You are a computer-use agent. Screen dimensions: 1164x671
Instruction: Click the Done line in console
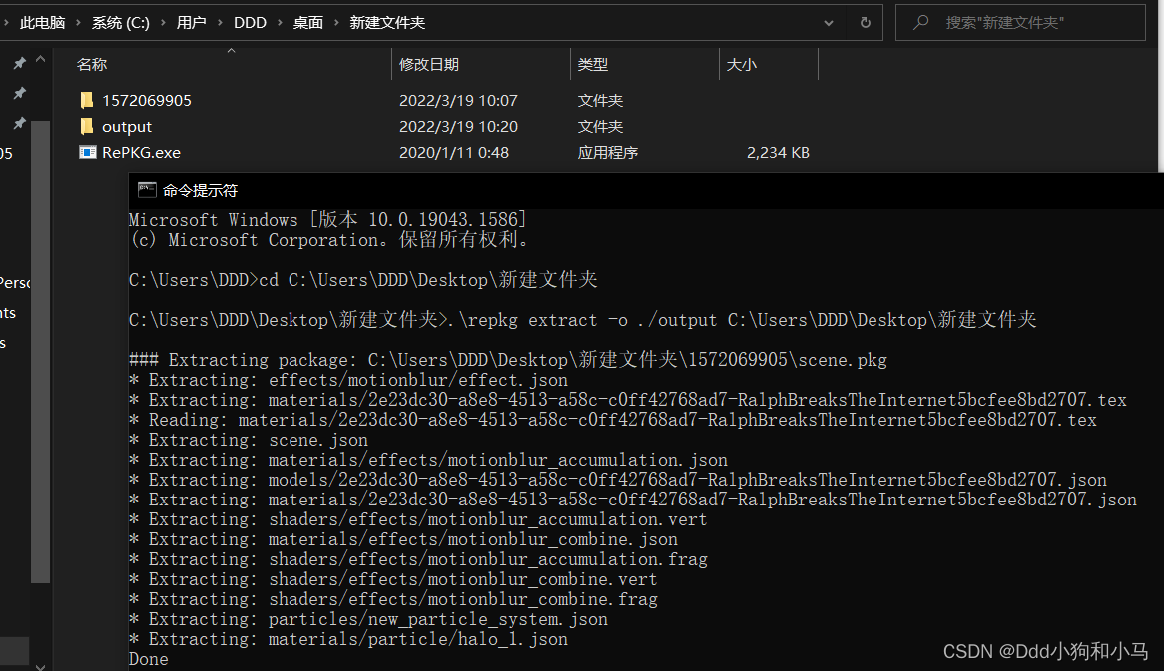[149, 659]
